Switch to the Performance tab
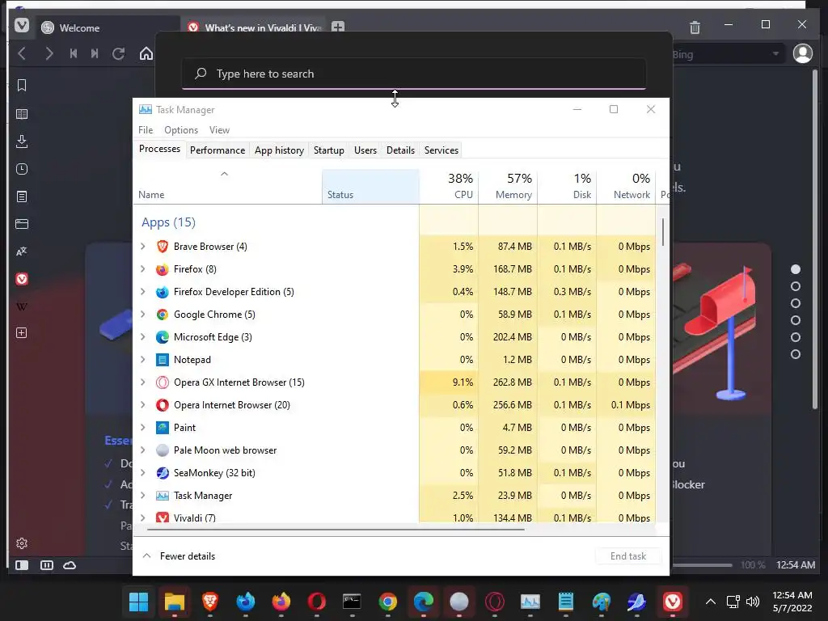Screen dimensions: 828x621 [218, 150]
